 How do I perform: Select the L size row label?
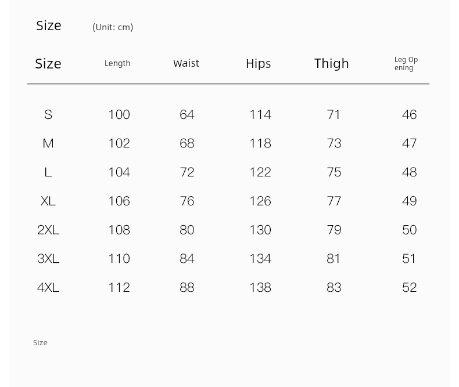tap(48, 172)
